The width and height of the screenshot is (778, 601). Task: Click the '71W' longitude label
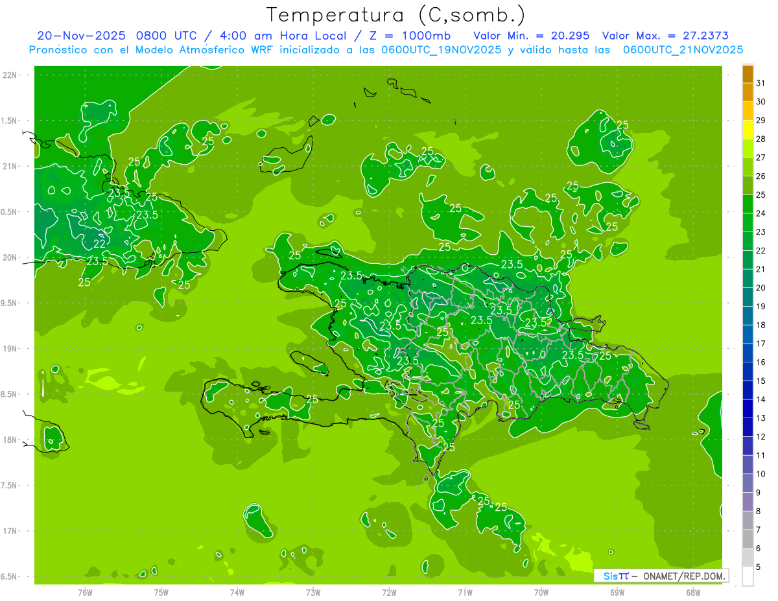tap(465, 592)
